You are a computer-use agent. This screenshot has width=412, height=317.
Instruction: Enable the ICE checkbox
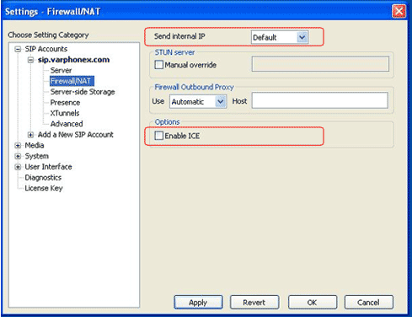[x=159, y=136]
